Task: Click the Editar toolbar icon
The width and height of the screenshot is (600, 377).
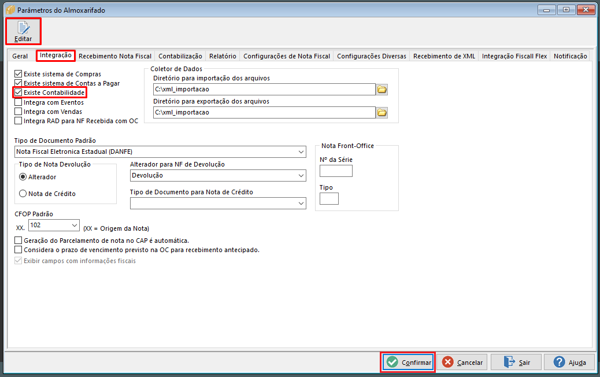Action: click(23, 31)
